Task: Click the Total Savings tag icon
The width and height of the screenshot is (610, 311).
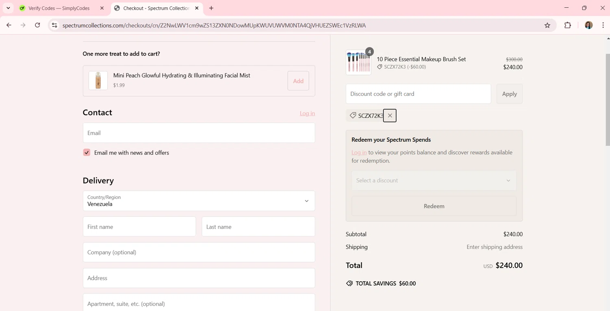Action: (x=349, y=283)
